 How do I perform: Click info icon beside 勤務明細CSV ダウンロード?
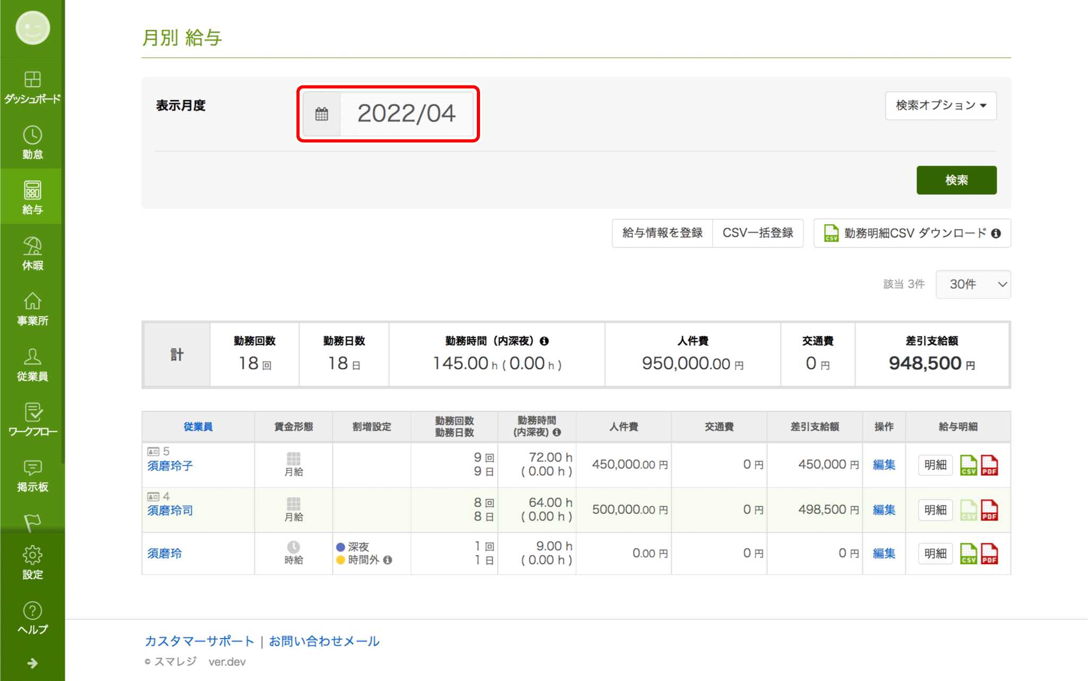[x=996, y=233]
